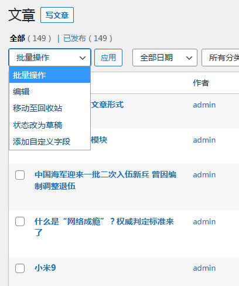Sort by 作者 column header
This screenshot has width=239, height=286.
click(201, 83)
